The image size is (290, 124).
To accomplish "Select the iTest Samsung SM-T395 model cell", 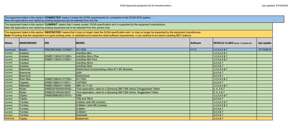I will [133, 89].
